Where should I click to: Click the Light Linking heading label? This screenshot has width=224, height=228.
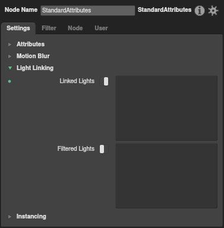pos(35,68)
